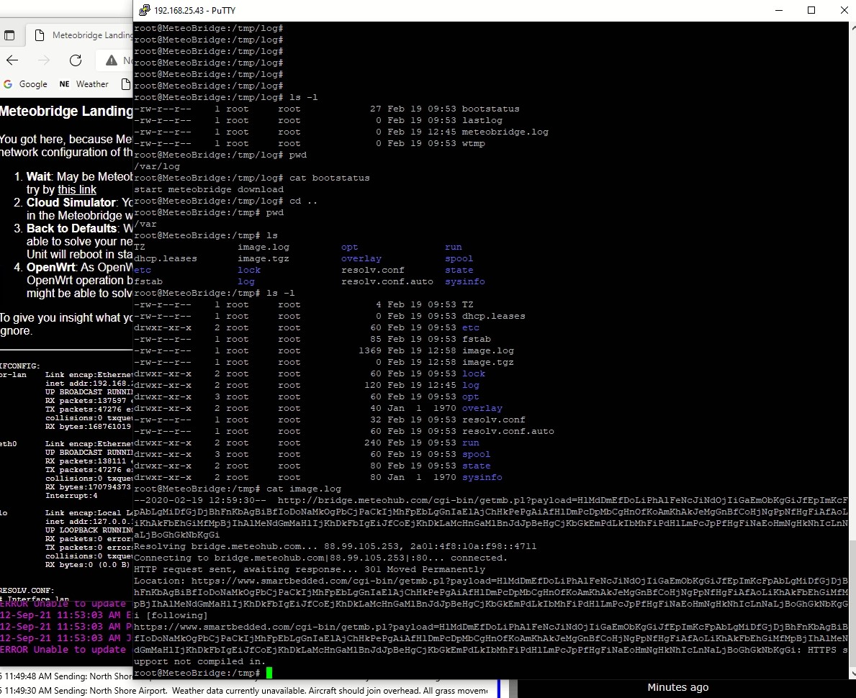Click the PuTTY title bar text
This screenshot has width=856, height=698.
194,10
